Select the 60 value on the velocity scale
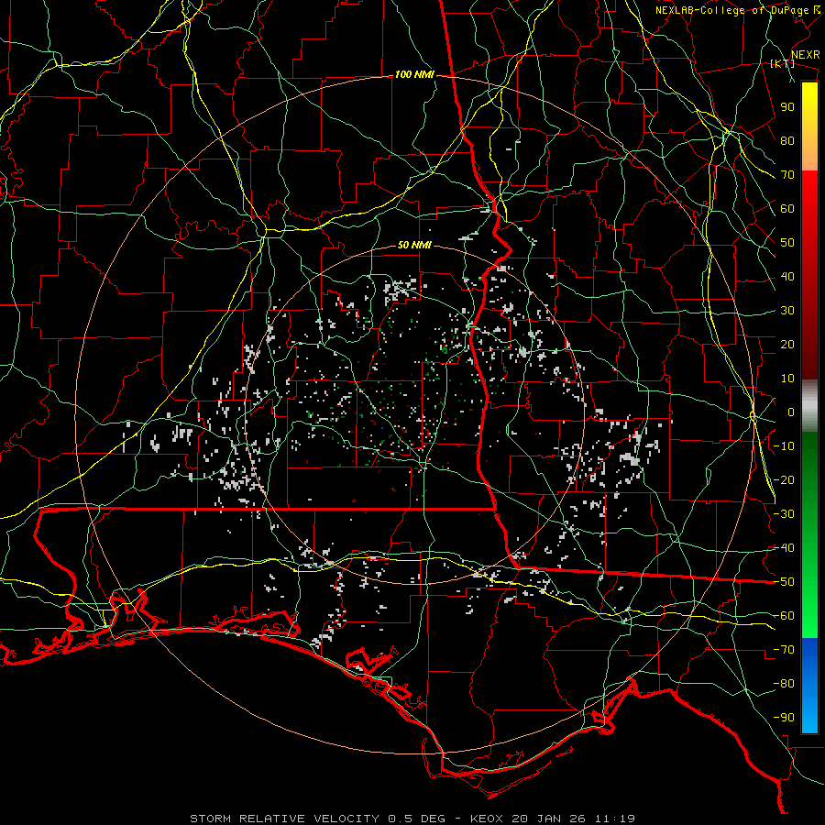Image resolution: width=825 pixels, height=825 pixels. point(787,209)
